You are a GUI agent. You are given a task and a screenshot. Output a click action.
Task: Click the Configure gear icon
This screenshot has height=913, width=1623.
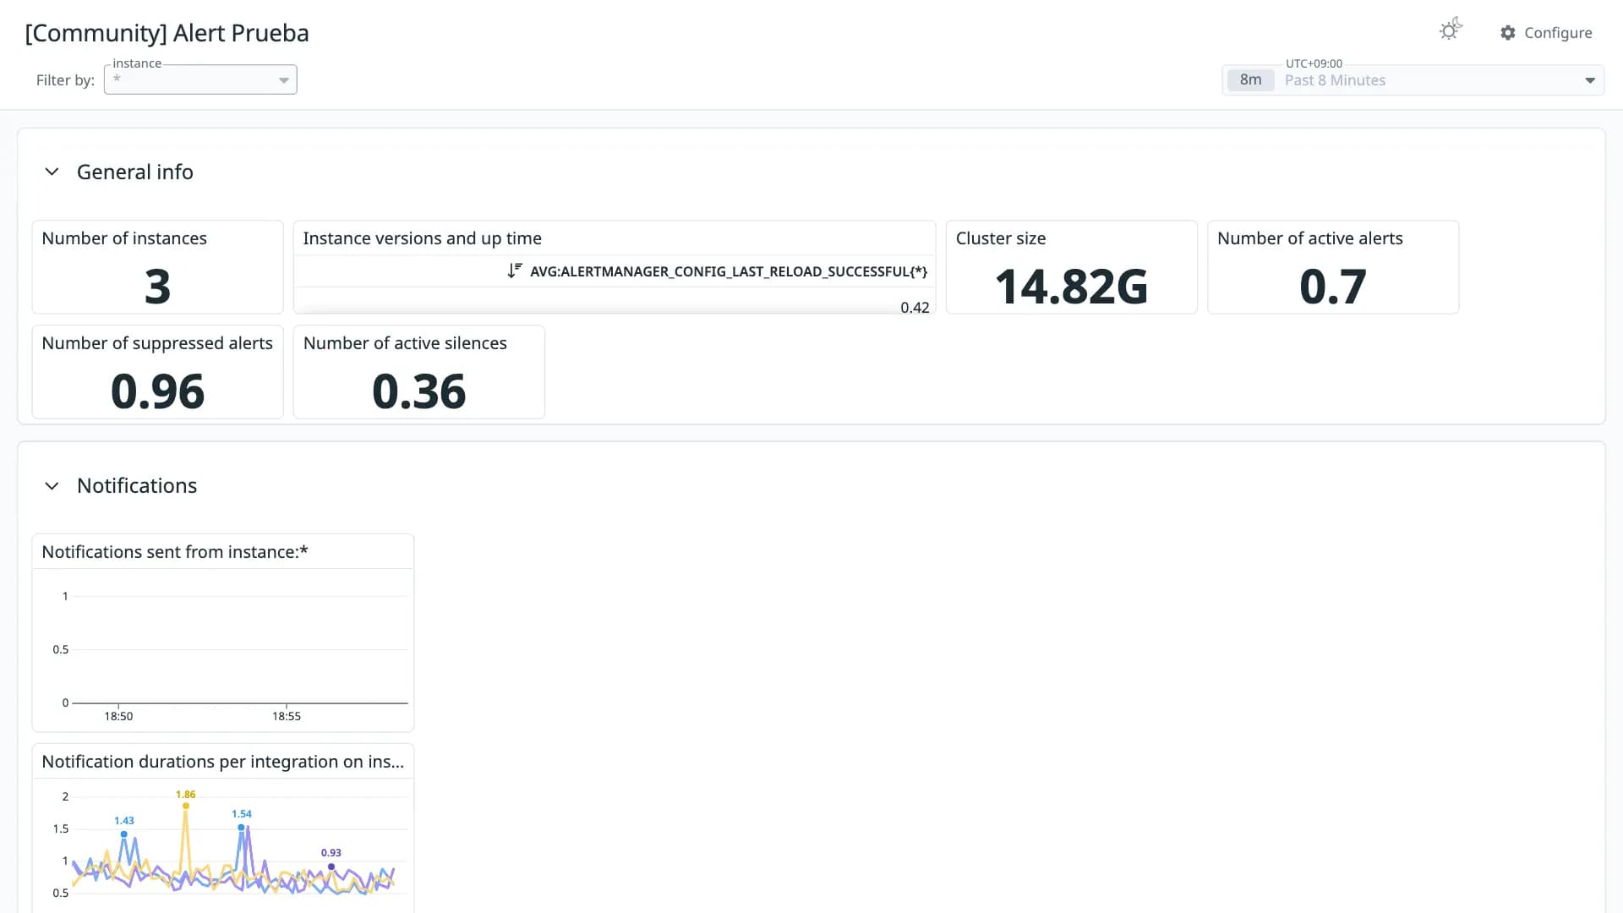coord(1507,33)
